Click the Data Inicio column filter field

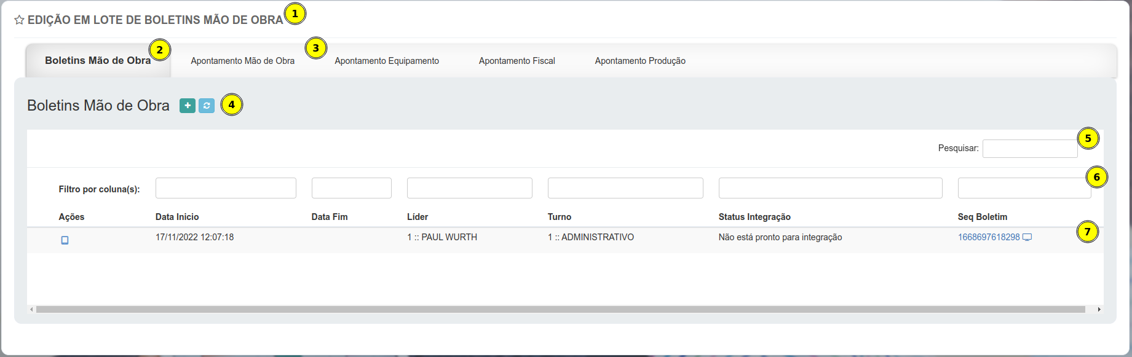pyautogui.click(x=226, y=188)
